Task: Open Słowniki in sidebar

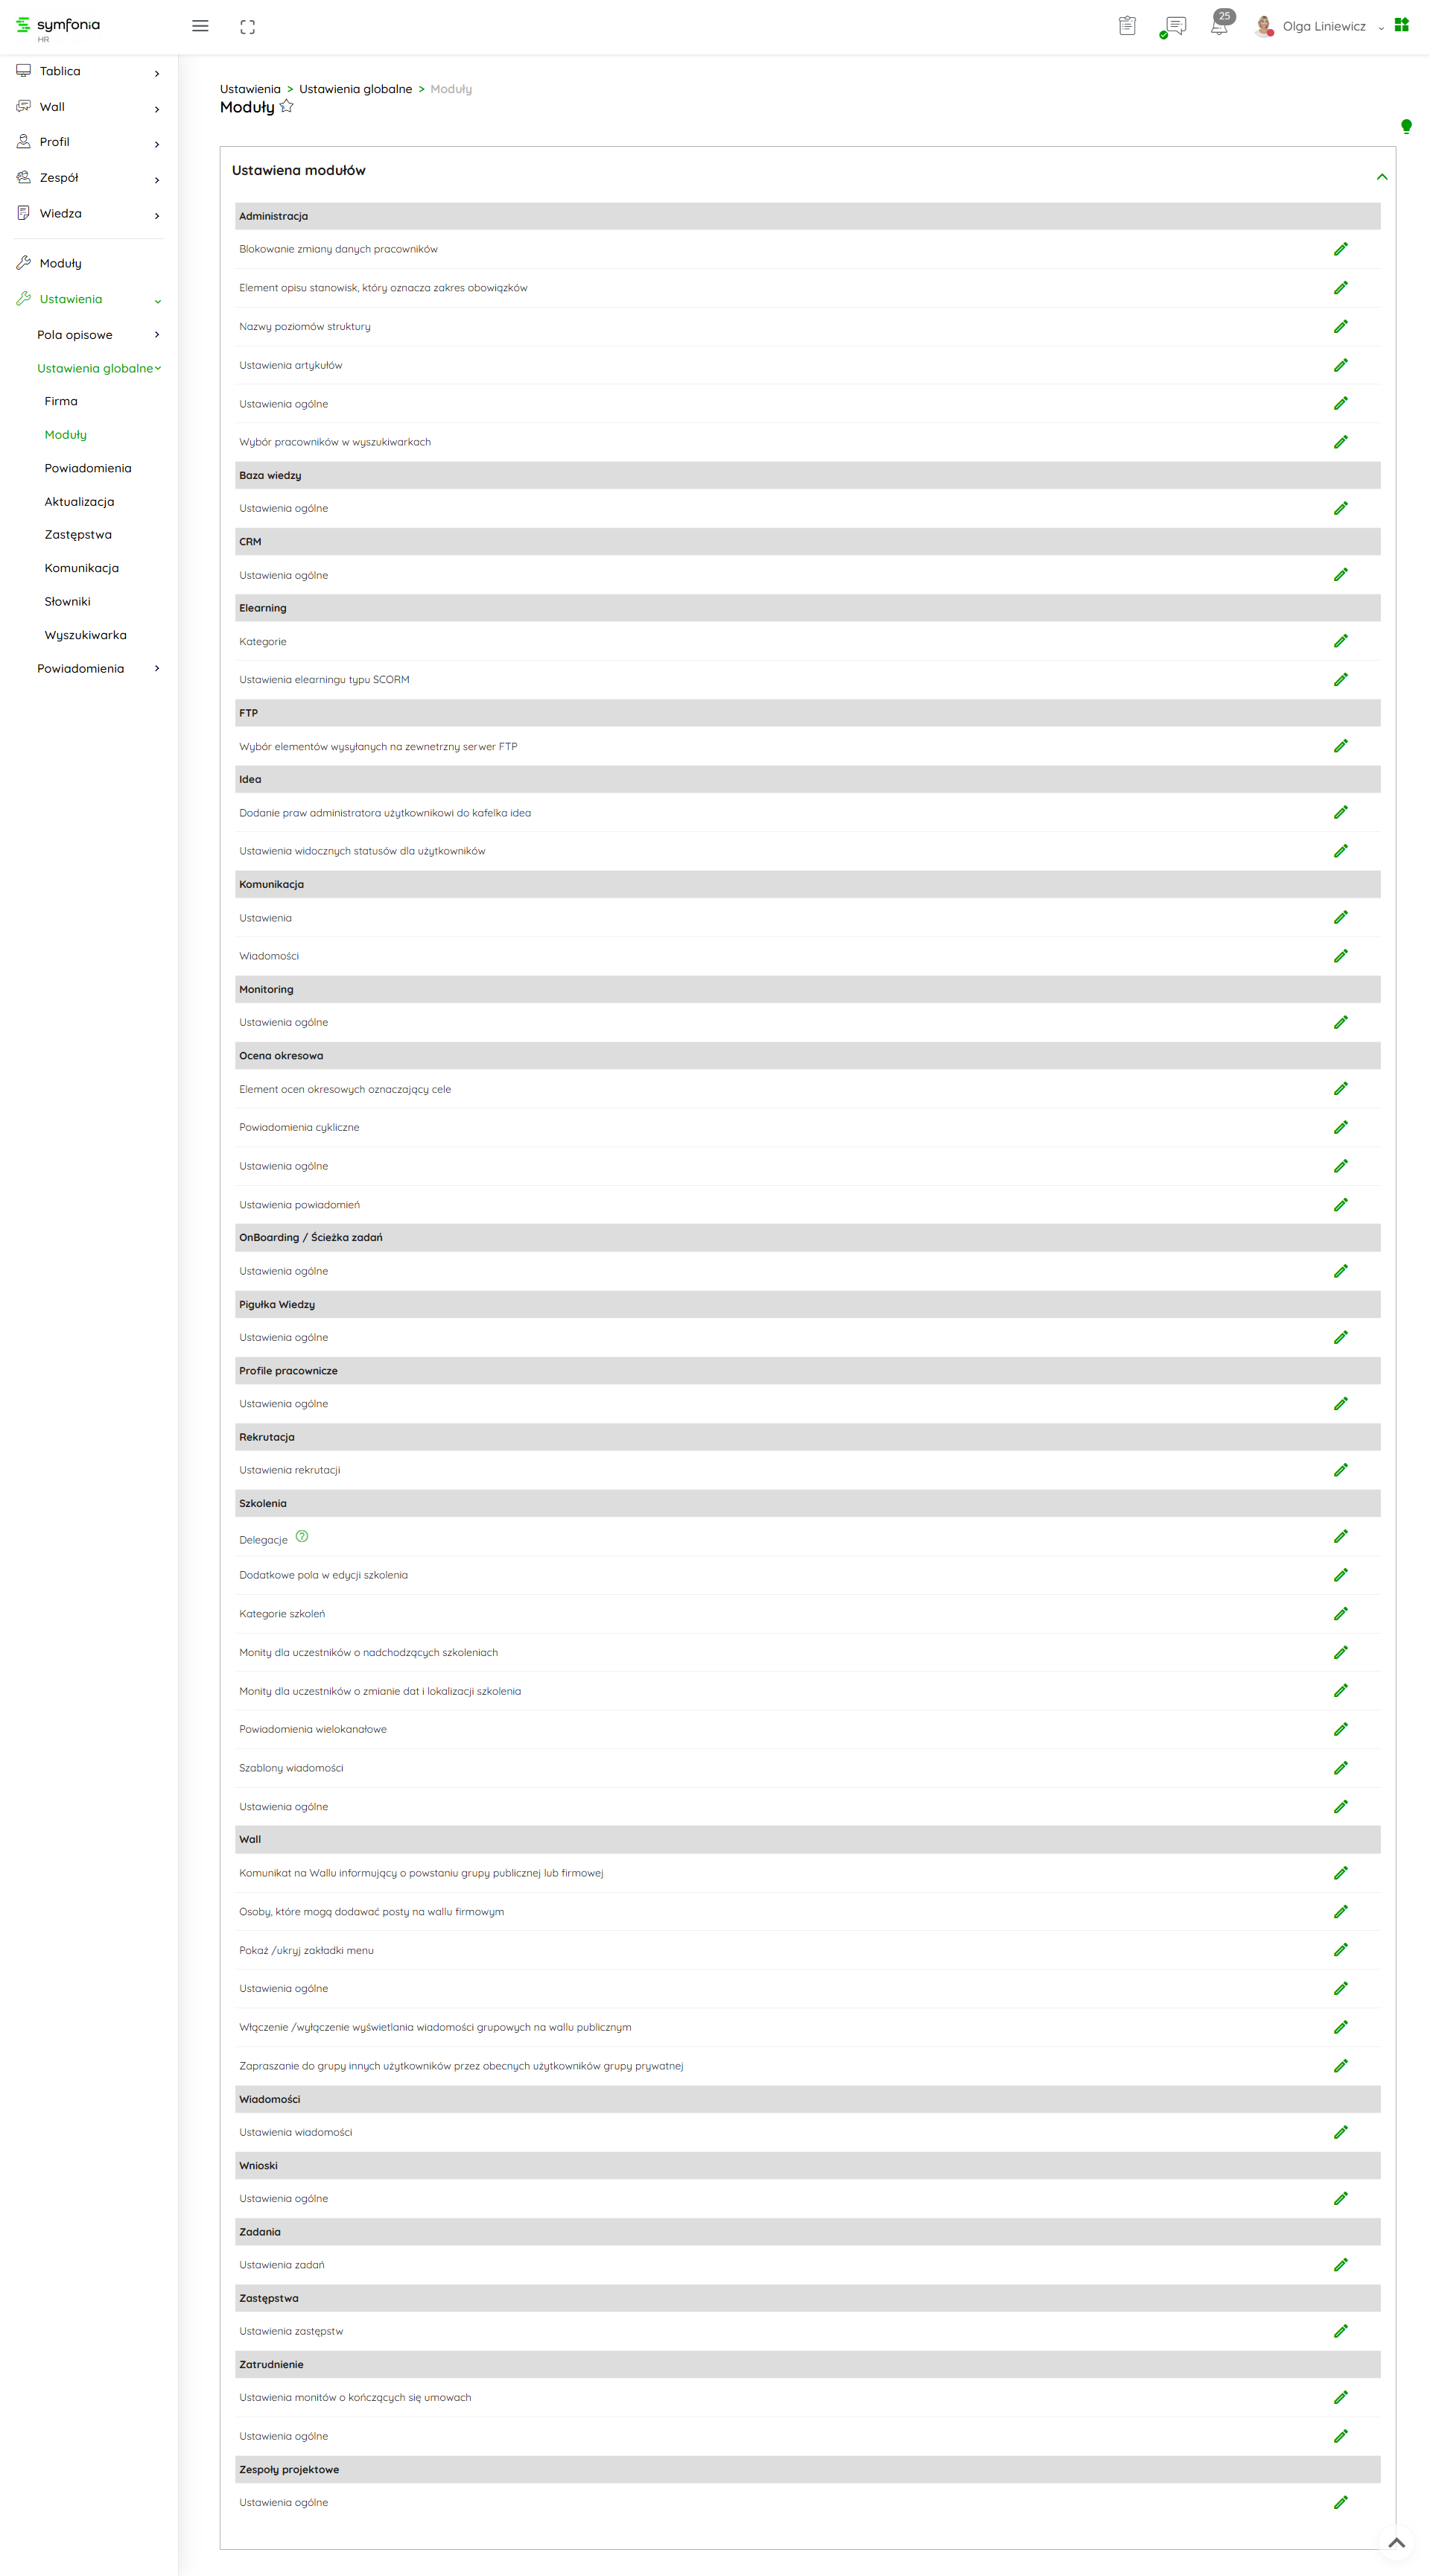Action: coord(67,602)
